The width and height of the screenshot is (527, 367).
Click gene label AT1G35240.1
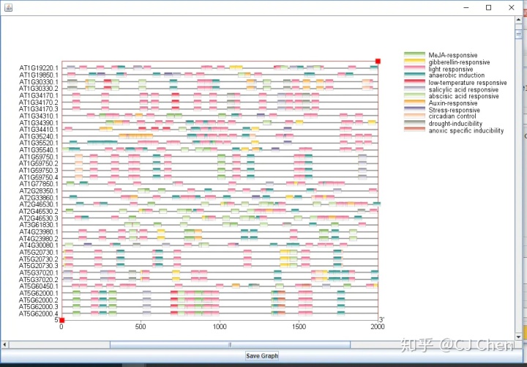[x=39, y=136]
